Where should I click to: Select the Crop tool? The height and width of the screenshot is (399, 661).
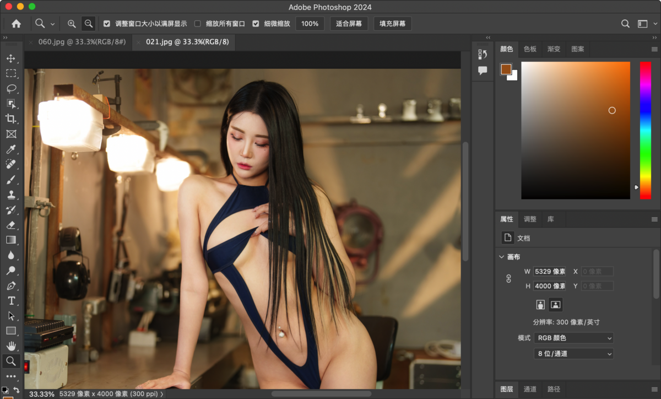[x=11, y=118]
